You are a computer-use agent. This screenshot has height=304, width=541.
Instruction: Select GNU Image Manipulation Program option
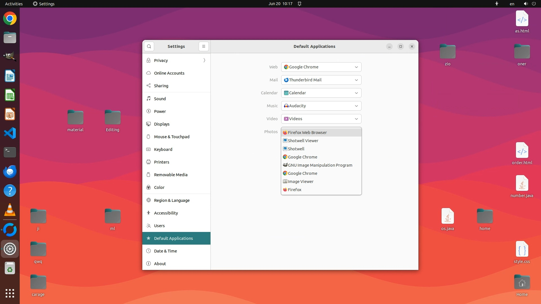click(x=320, y=165)
